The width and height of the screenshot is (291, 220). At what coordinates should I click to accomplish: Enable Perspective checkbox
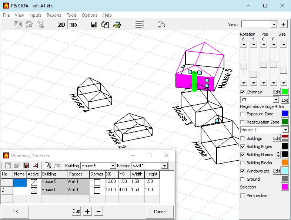242,196
